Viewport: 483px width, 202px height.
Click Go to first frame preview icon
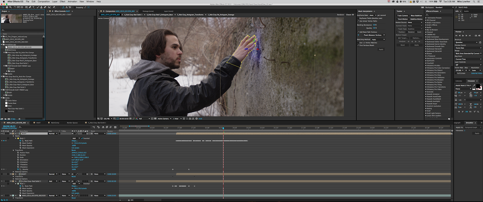(x=456, y=36)
